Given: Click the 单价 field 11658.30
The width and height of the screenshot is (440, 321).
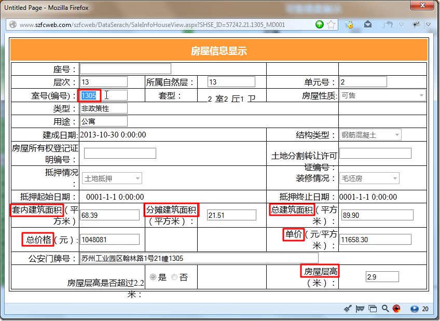Looking at the screenshot, I should [376, 240].
